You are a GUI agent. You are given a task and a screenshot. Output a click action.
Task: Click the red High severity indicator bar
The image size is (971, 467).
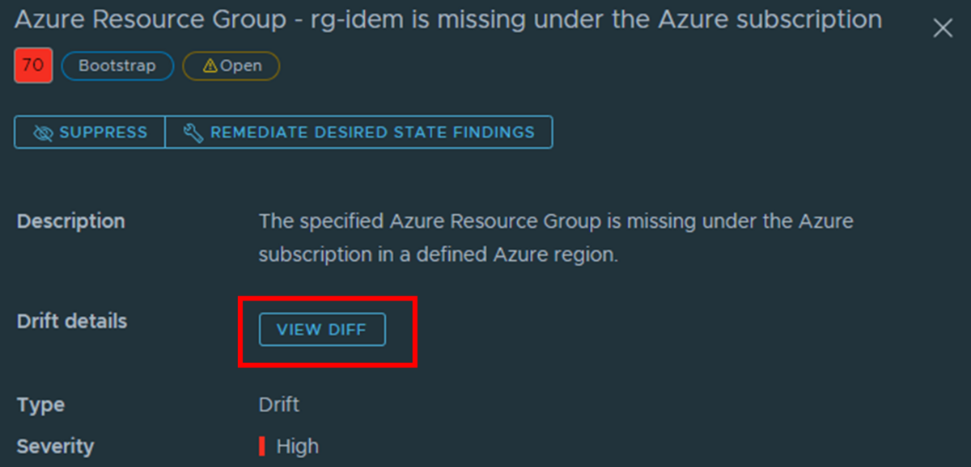(262, 446)
